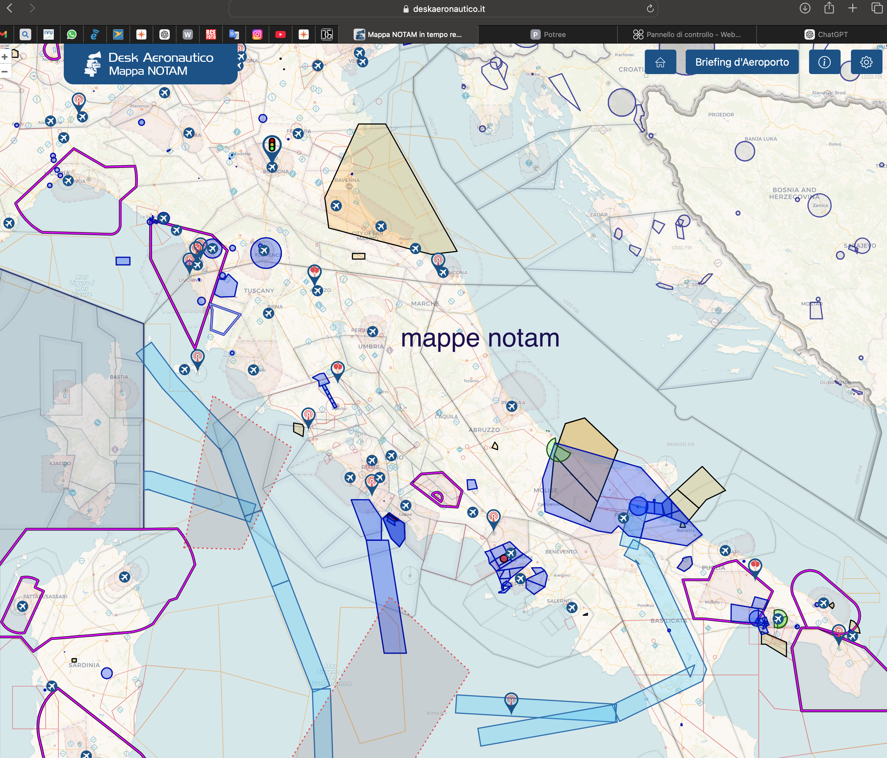Click the UMBRIA region label

coord(371,347)
